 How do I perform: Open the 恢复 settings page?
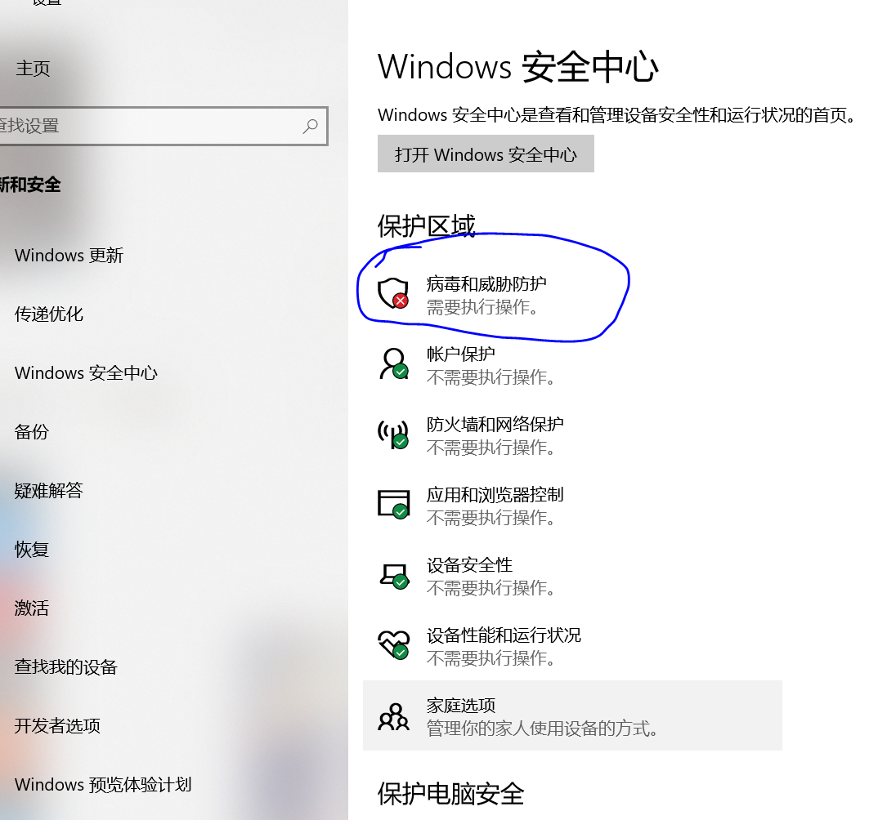point(31,549)
